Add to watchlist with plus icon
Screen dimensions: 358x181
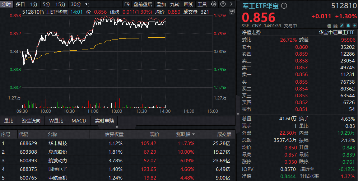(353, 26)
